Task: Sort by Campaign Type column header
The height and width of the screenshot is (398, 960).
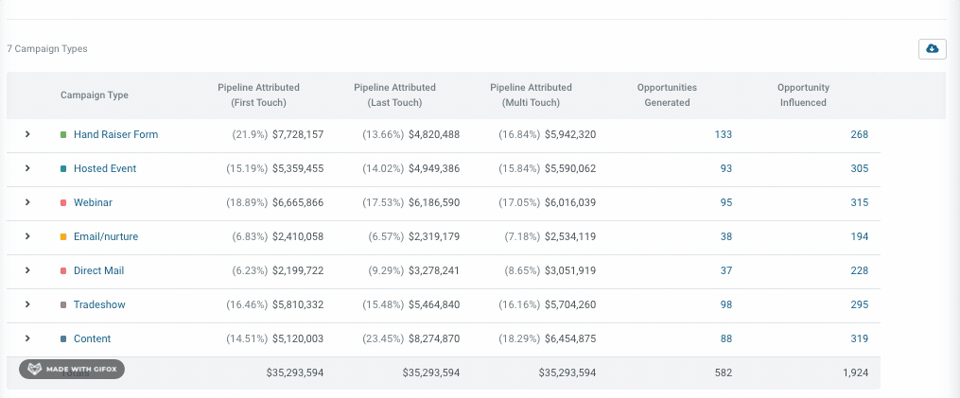Action: point(95,95)
